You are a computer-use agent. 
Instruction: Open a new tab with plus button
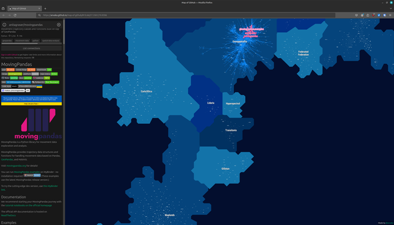tap(45, 9)
